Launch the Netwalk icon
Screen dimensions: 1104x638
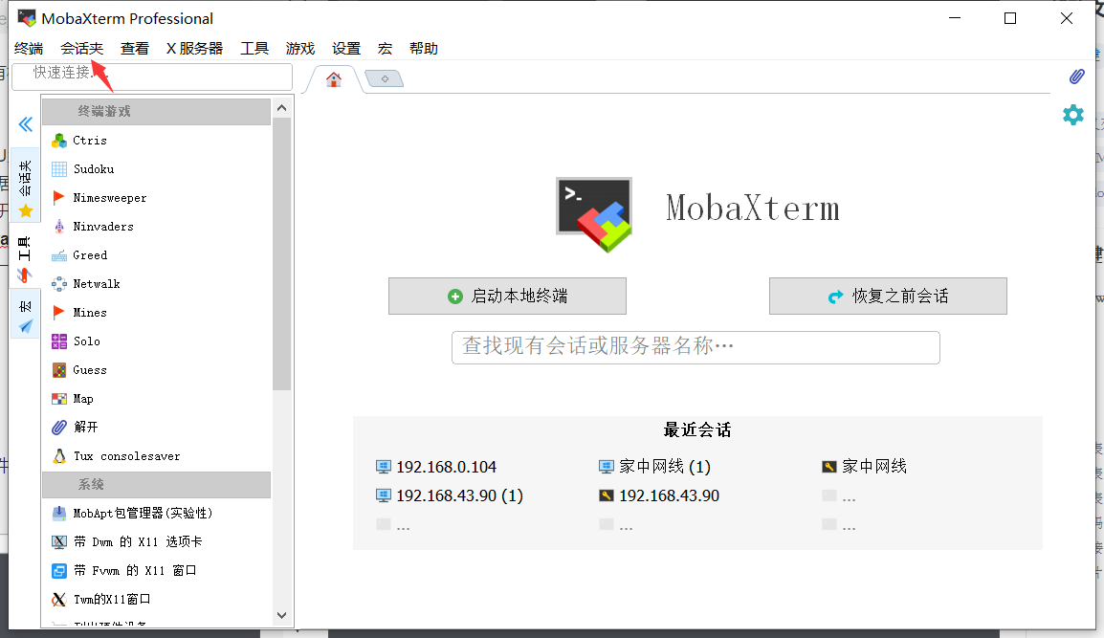(x=59, y=284)
